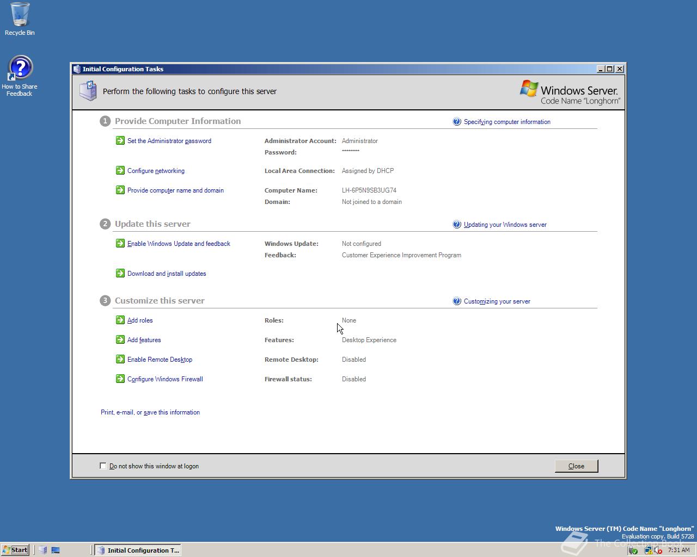Click Disabled value next to Remote Desktop

pos(354,360)
